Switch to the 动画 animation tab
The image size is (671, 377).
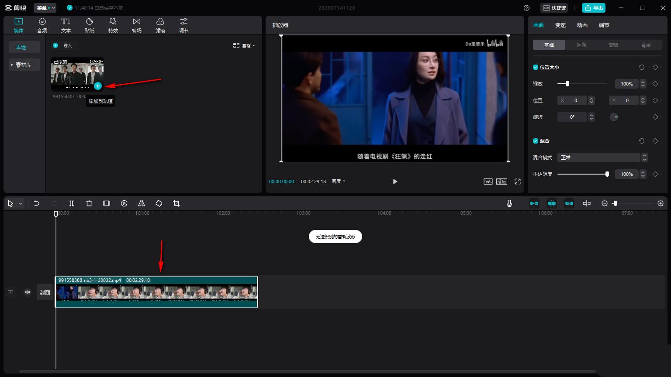pyautogui.click(x=582, y=25)
